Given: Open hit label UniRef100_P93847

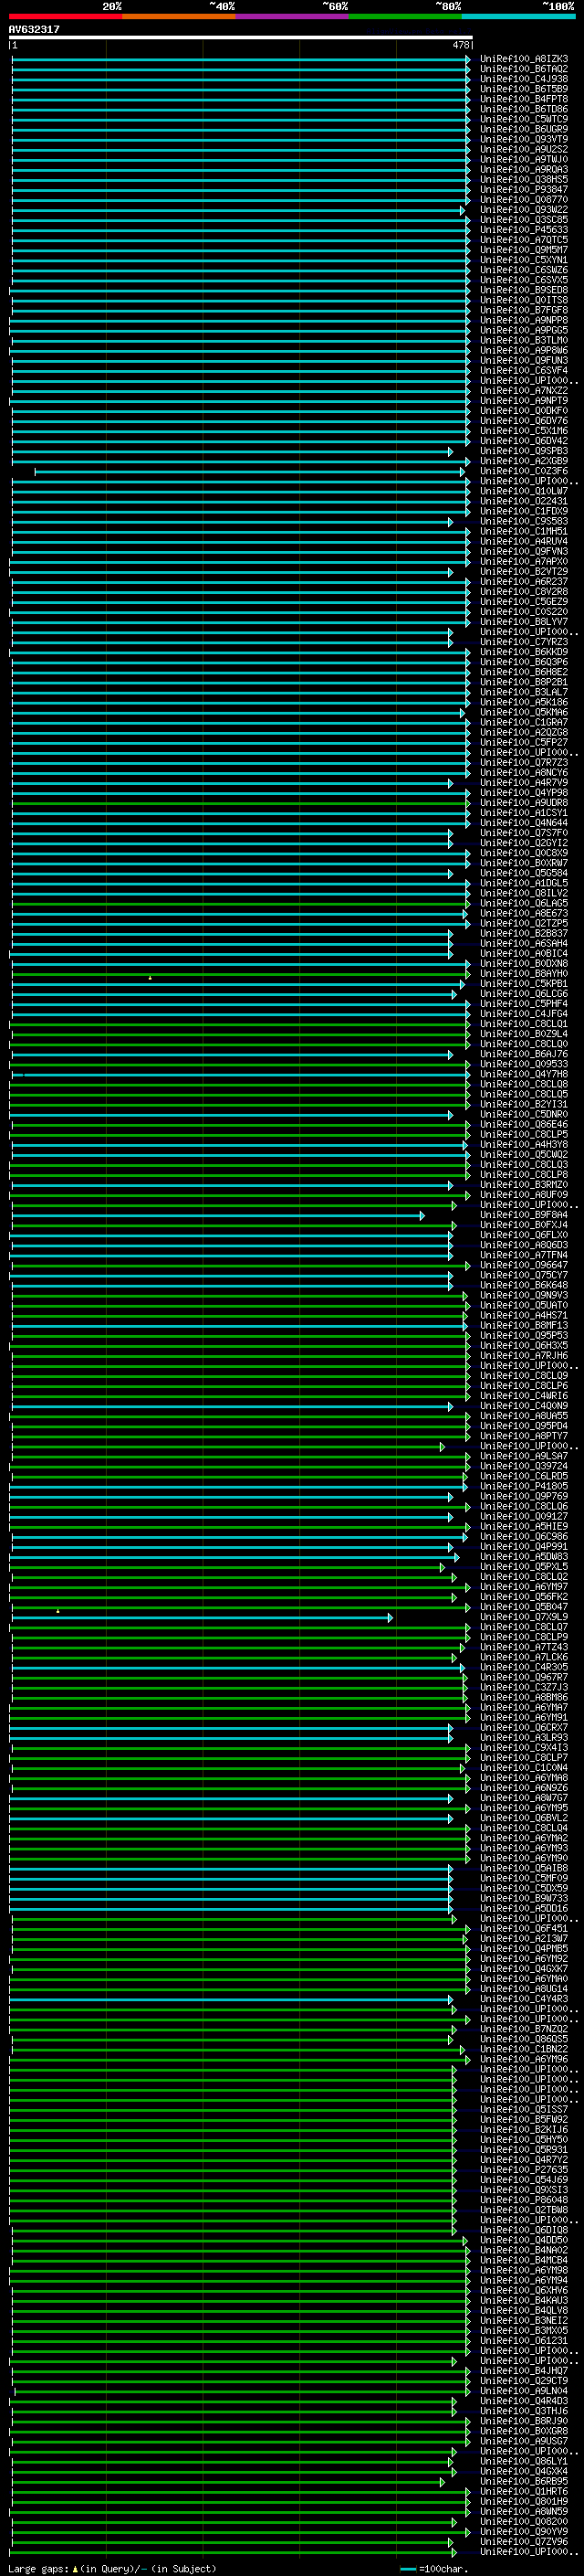Looking at the screenshot, I should [523, 190].
